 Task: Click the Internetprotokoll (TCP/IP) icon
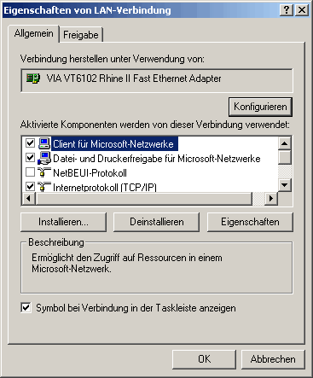44,187
